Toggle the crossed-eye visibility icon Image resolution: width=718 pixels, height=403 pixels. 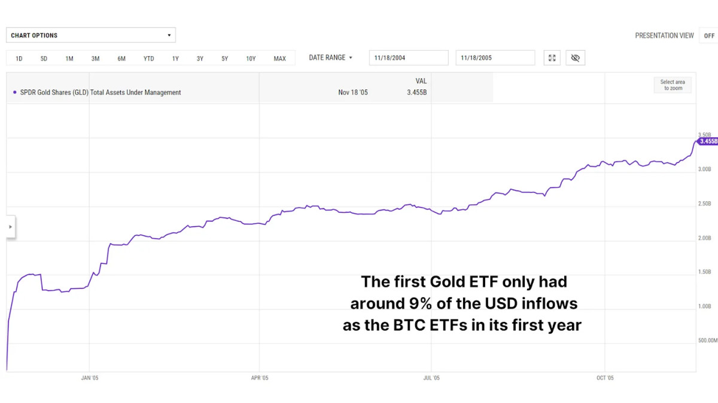(576, 58)
